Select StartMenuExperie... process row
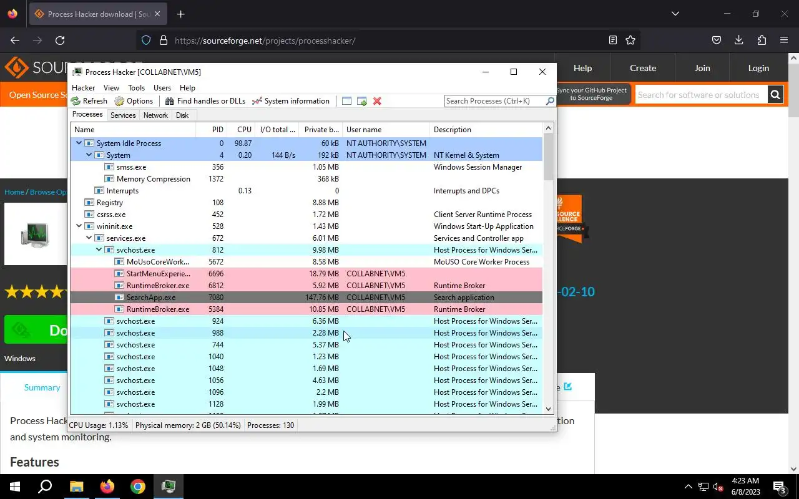Image resolution: width=799 pixels, height=499 pixels. pyautogui.click(x=306, y=274)
